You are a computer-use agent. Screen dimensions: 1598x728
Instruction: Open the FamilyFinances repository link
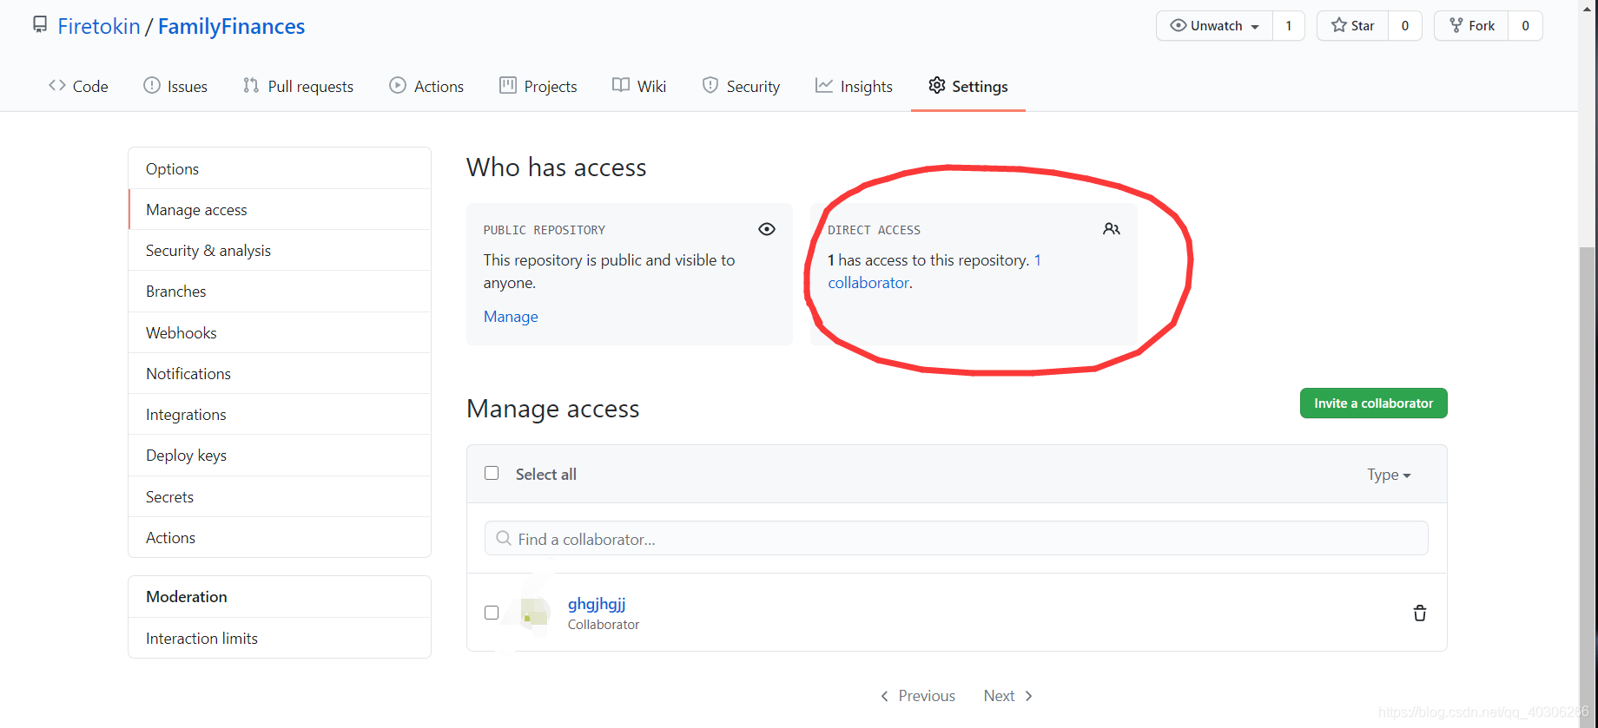(231, 26)
